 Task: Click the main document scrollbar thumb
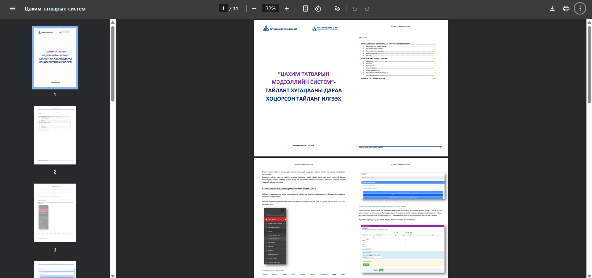pyautogui.click(x=589, y=65)
